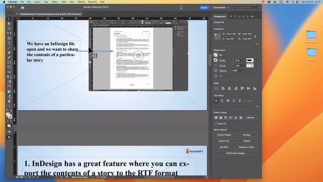Click the Share button
Screen dimensions: 323x182
pos(204,8)
